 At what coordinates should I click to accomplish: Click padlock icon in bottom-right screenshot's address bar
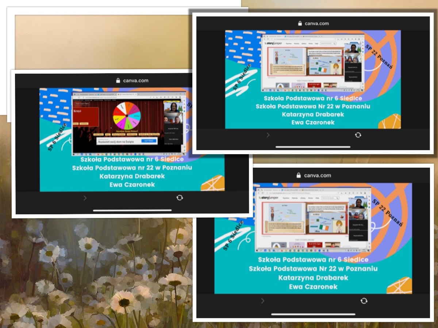tap(298, 175)
